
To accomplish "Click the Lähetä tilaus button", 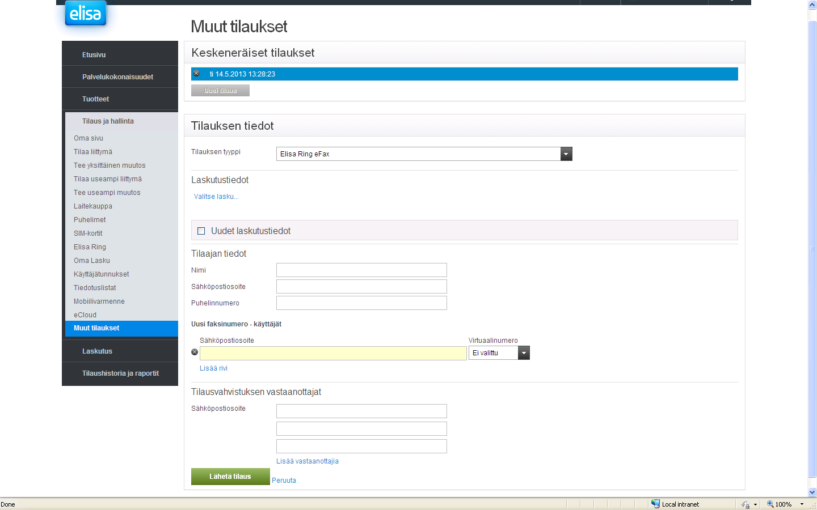I will (x=230, y=477).
